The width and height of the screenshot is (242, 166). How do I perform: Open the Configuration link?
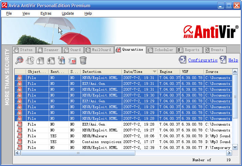(203, 60)
